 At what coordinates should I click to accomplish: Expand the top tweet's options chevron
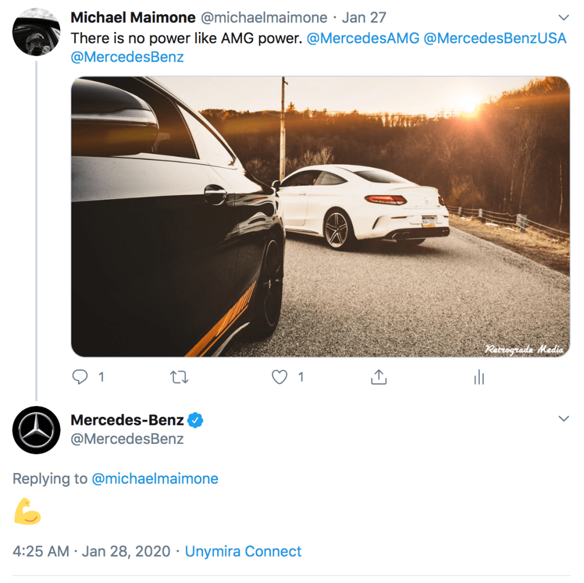coord(563,18)
